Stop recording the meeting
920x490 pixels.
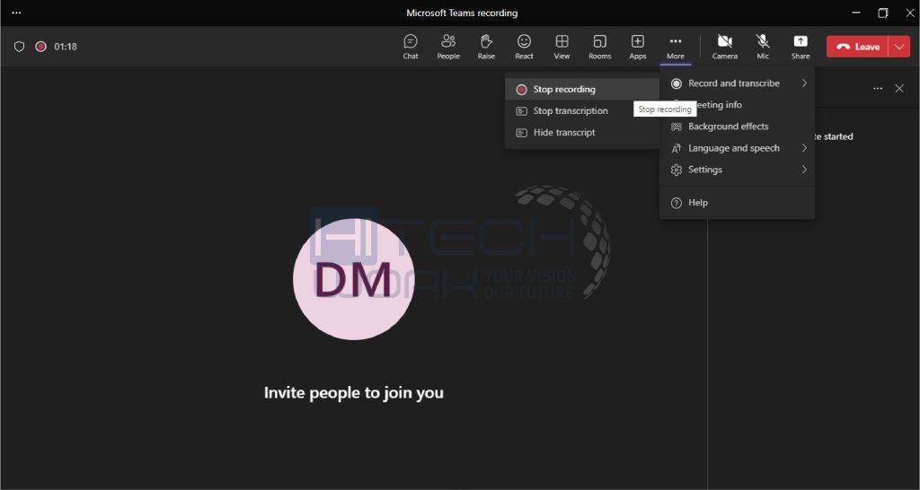click(x=581, y=89)
